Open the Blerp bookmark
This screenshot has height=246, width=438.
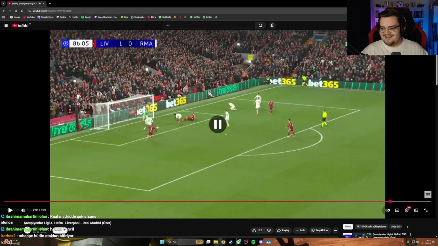tap(152, 17)
